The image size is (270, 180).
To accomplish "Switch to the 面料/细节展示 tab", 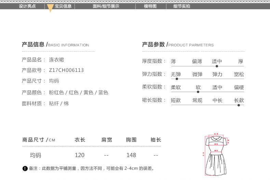I will click(106, 6).
